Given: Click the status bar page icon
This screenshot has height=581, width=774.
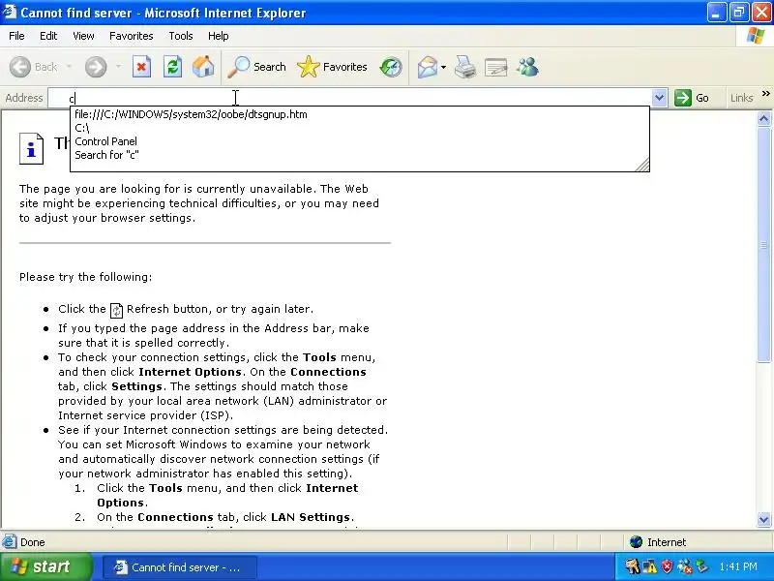Looking at the screenshot, I should point(9,542).
